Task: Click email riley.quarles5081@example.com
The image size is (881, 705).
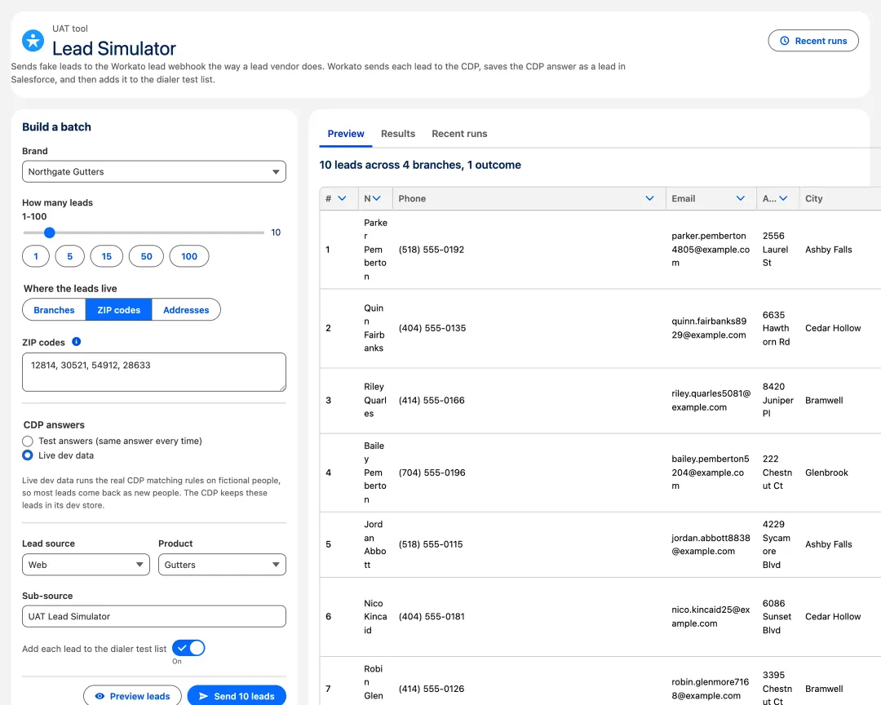Action: click(711, 401)
